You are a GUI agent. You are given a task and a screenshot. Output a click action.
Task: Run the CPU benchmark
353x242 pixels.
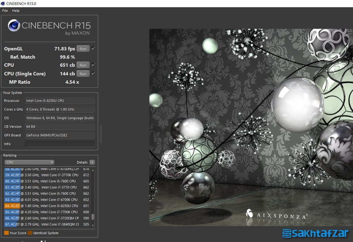point(83,65)
